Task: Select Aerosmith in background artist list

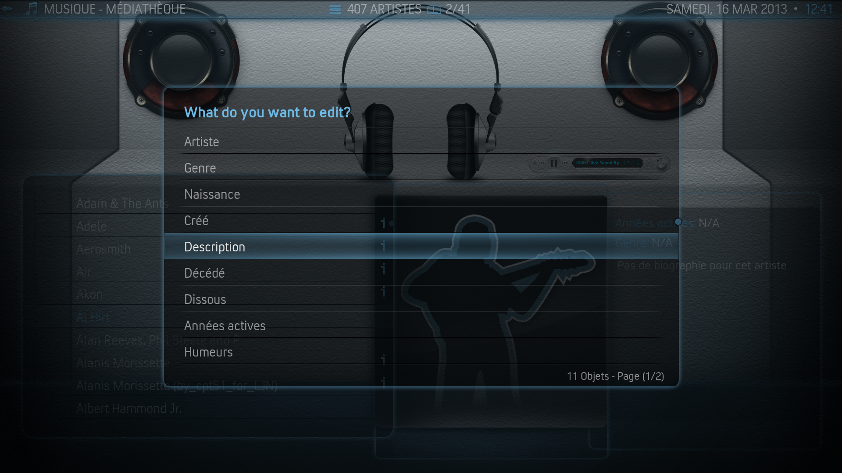Action: 103,249
